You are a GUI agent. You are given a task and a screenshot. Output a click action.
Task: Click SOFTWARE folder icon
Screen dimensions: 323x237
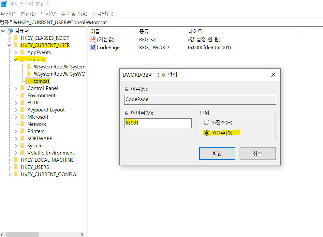click(x=22, y=138)
